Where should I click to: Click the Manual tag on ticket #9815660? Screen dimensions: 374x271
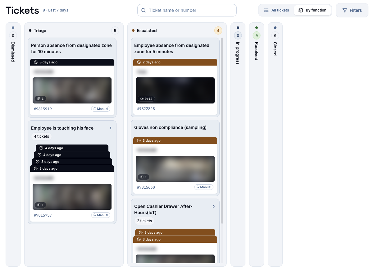[x=204, y=187]
